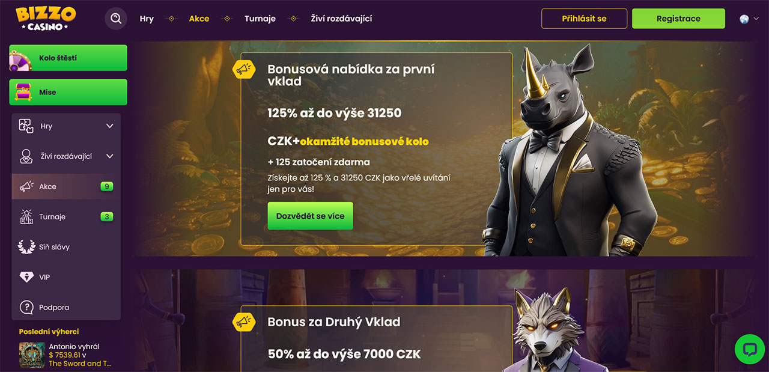
Task: Select Živí rozdávající in top navigation
Action: click(x=342, y=19)
